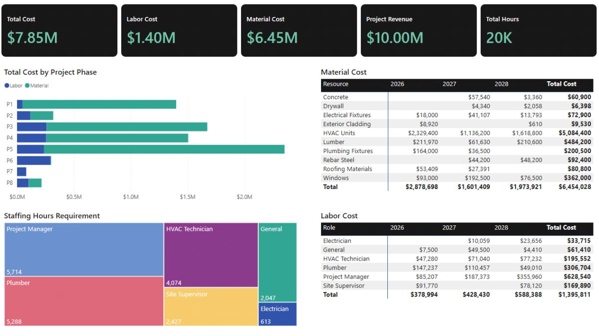Click the Project Revenue card
599x336 pixels.
tap(418, 30)
